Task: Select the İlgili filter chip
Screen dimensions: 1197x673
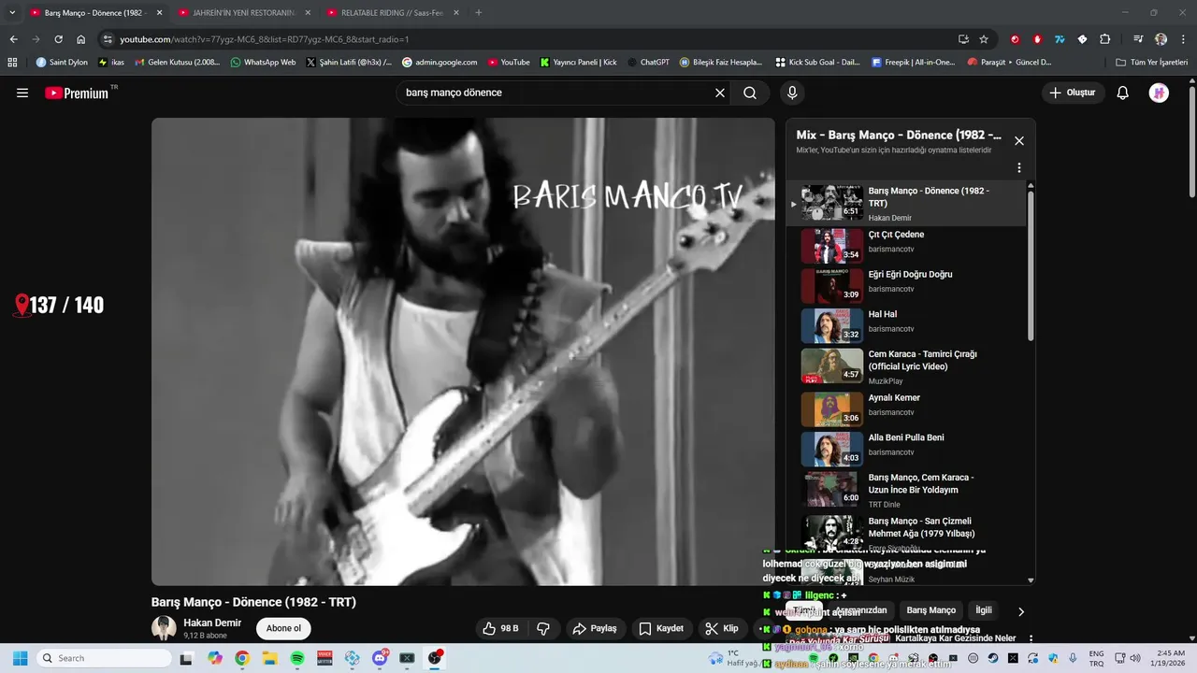Action: [x=984, y=610]
